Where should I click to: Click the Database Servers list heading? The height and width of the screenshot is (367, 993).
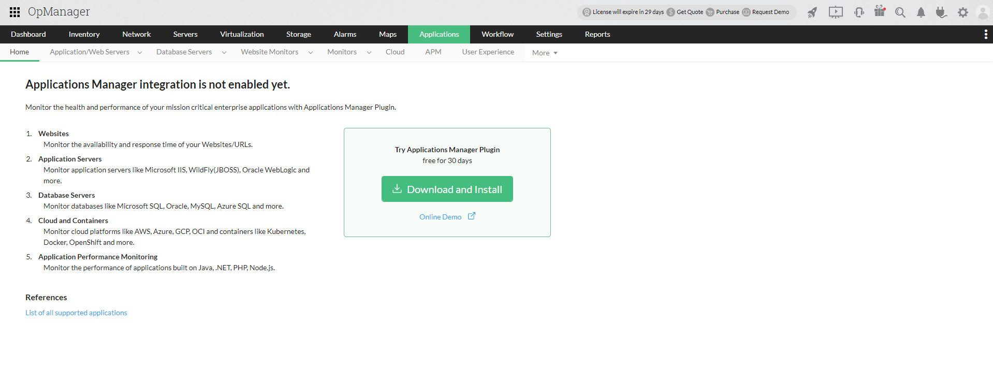pyautogui.click(x=67, y=195)
